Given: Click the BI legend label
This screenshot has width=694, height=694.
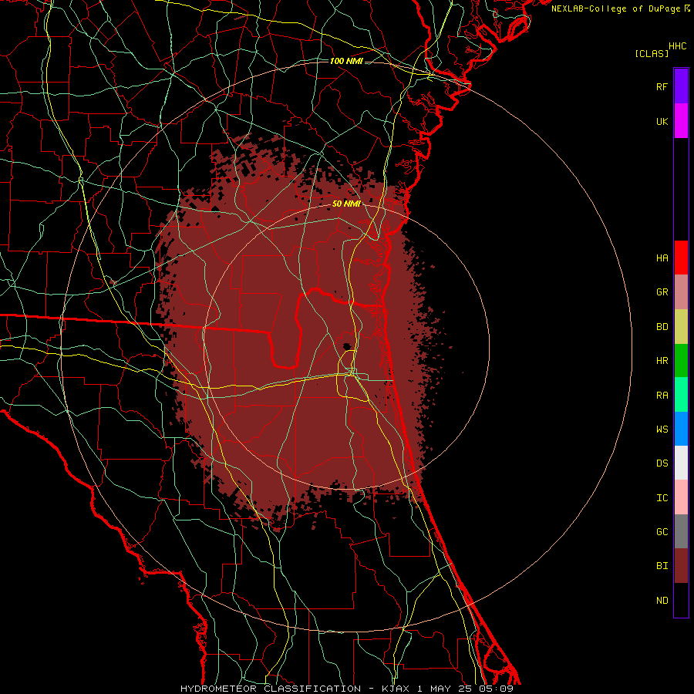Looking at the screenshot, I should pyautogui.click(x=662, y=566).
